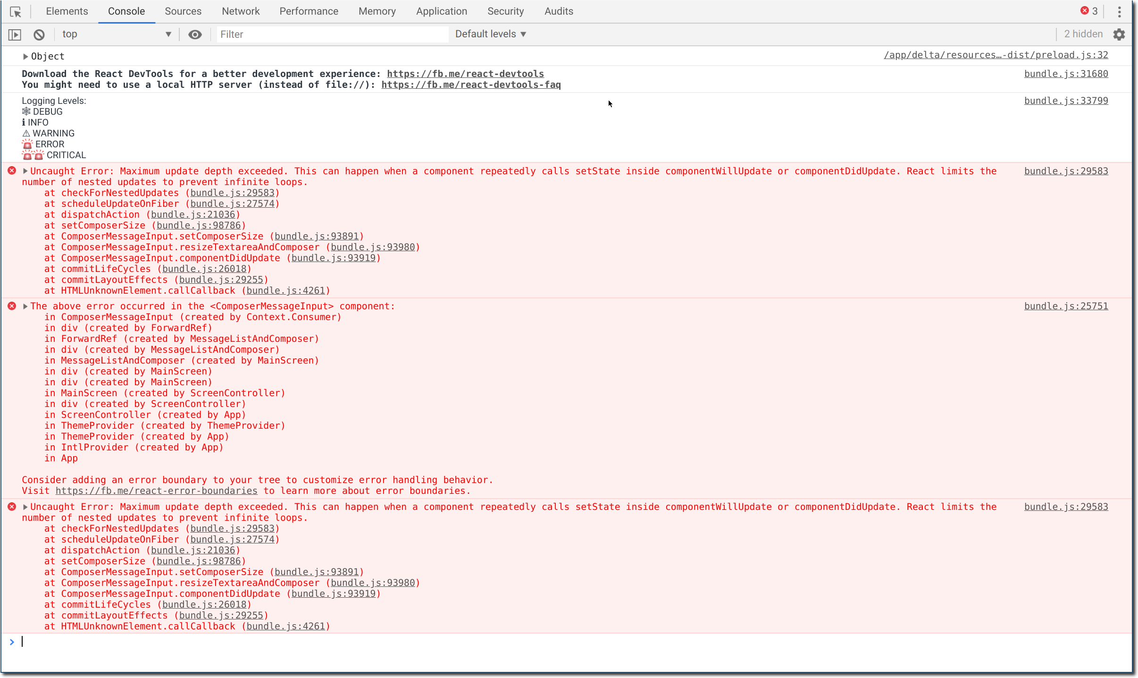Expand first Uncaught Error stack trace

tap(25, 171)
